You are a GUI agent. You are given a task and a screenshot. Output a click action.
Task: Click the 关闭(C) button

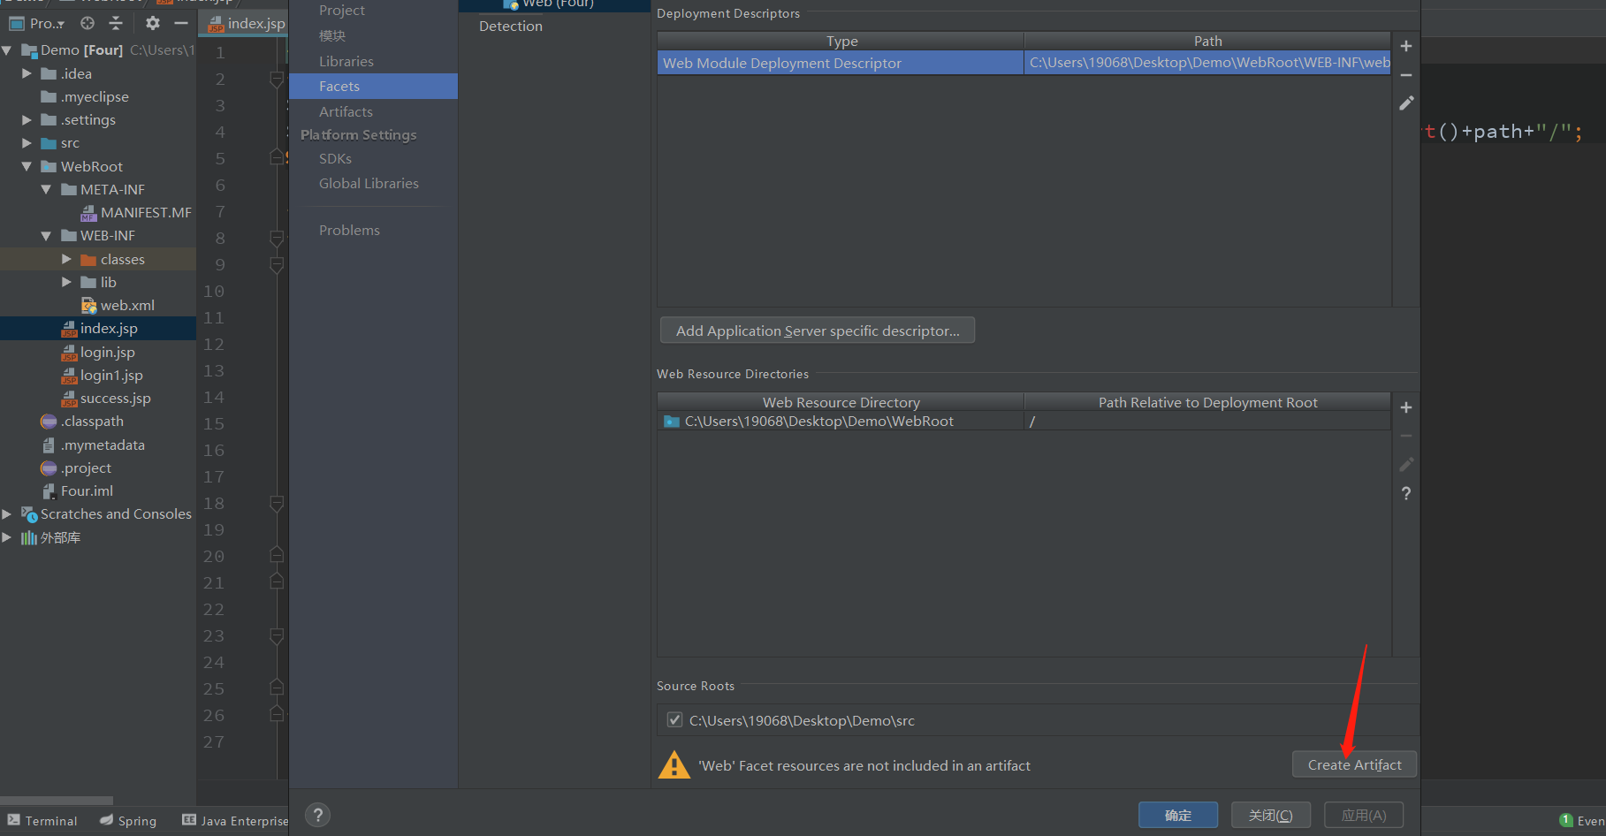point(1270,815)
